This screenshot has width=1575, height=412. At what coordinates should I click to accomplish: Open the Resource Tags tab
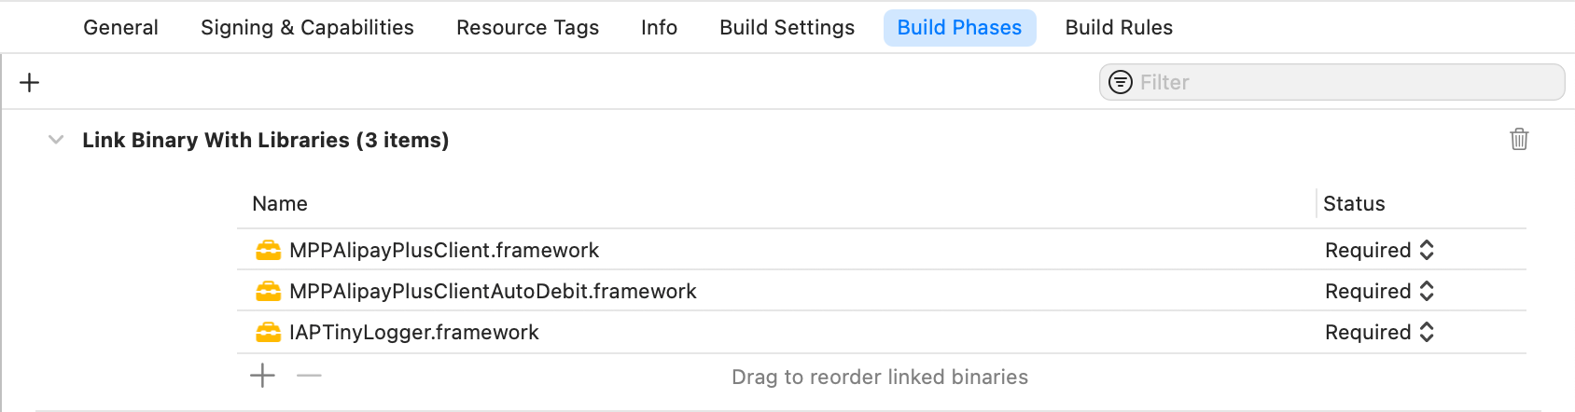[527, 28]
